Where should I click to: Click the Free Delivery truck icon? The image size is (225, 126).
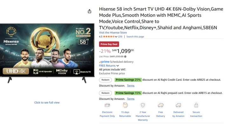[x=160, y=105]
